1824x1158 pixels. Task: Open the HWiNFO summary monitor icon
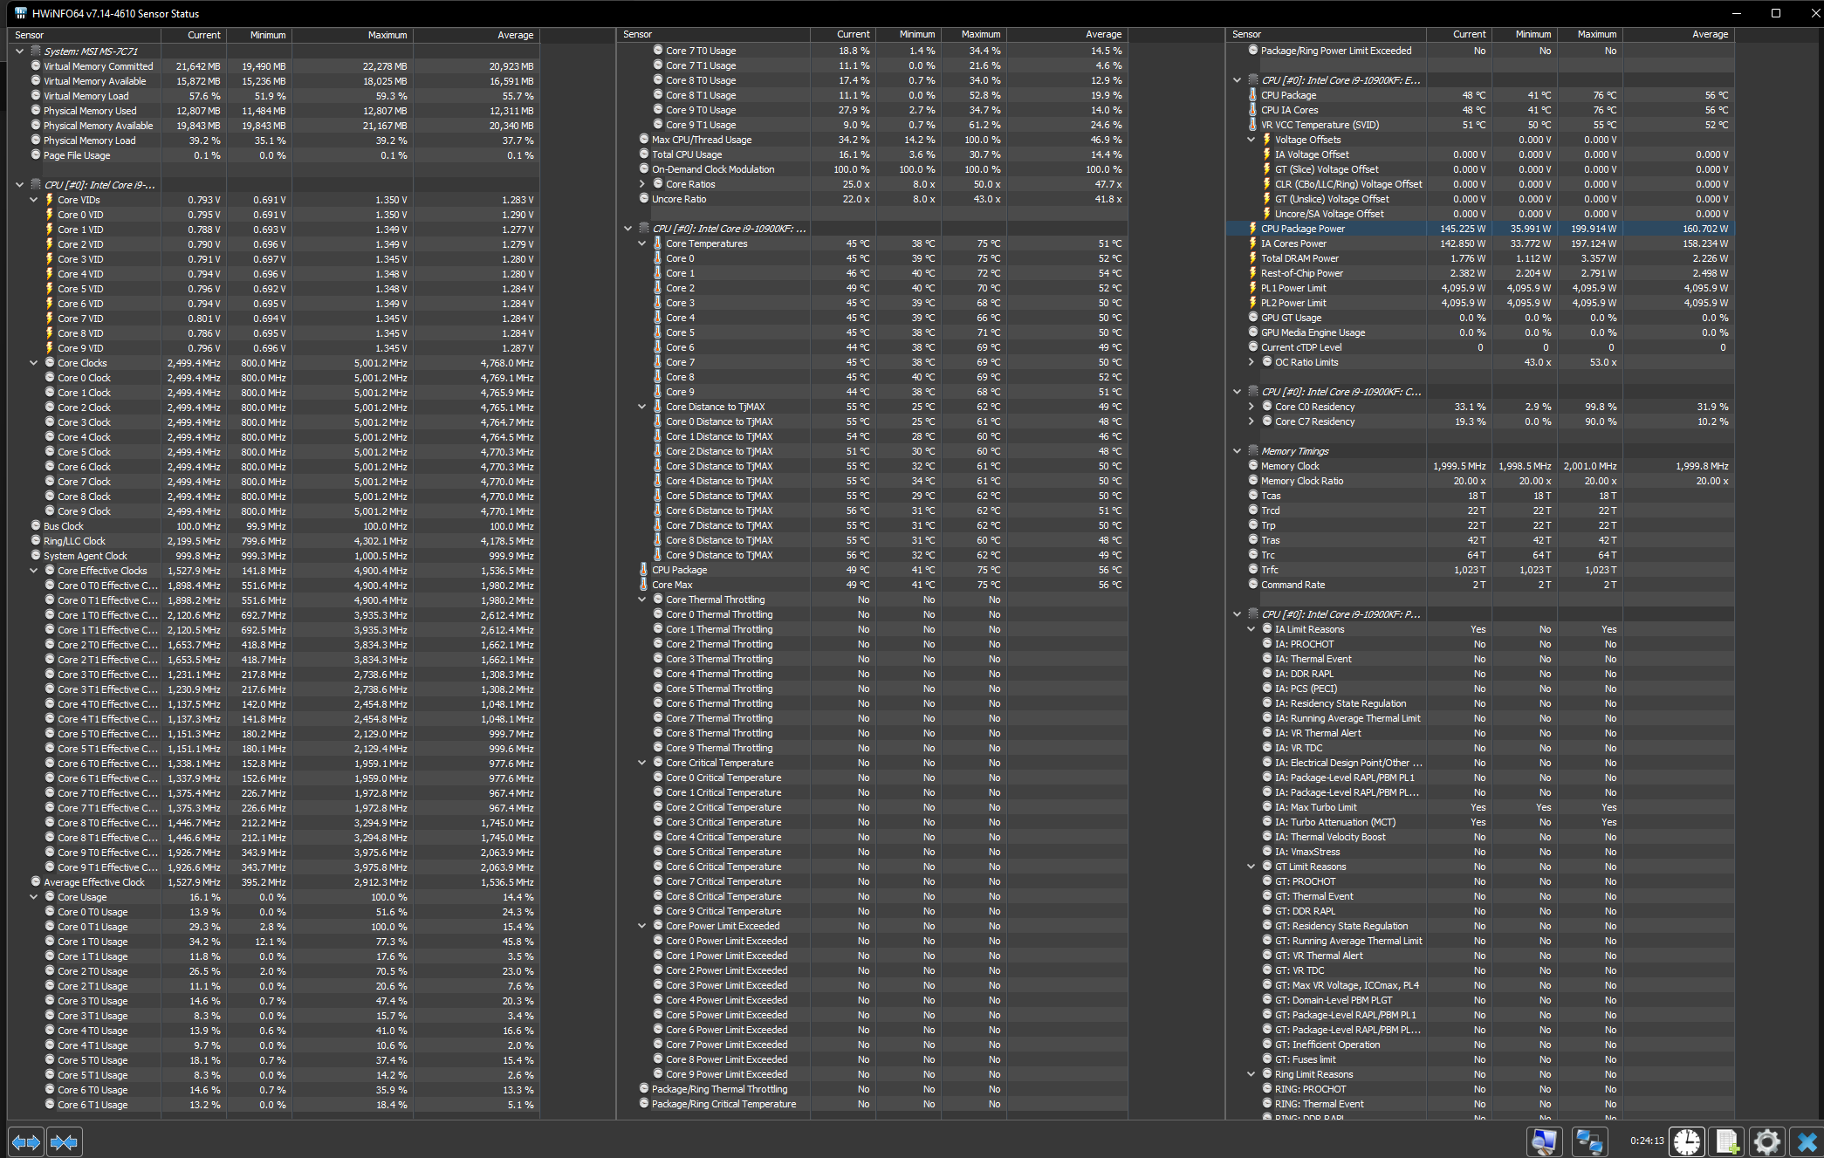(1543, 1141)
